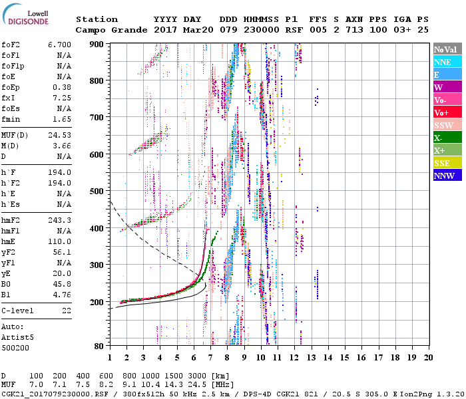The height and width of the screenshot is (399, 466).
Task: Click the Artist5 autoscaler label
Action: click(17, 338)
